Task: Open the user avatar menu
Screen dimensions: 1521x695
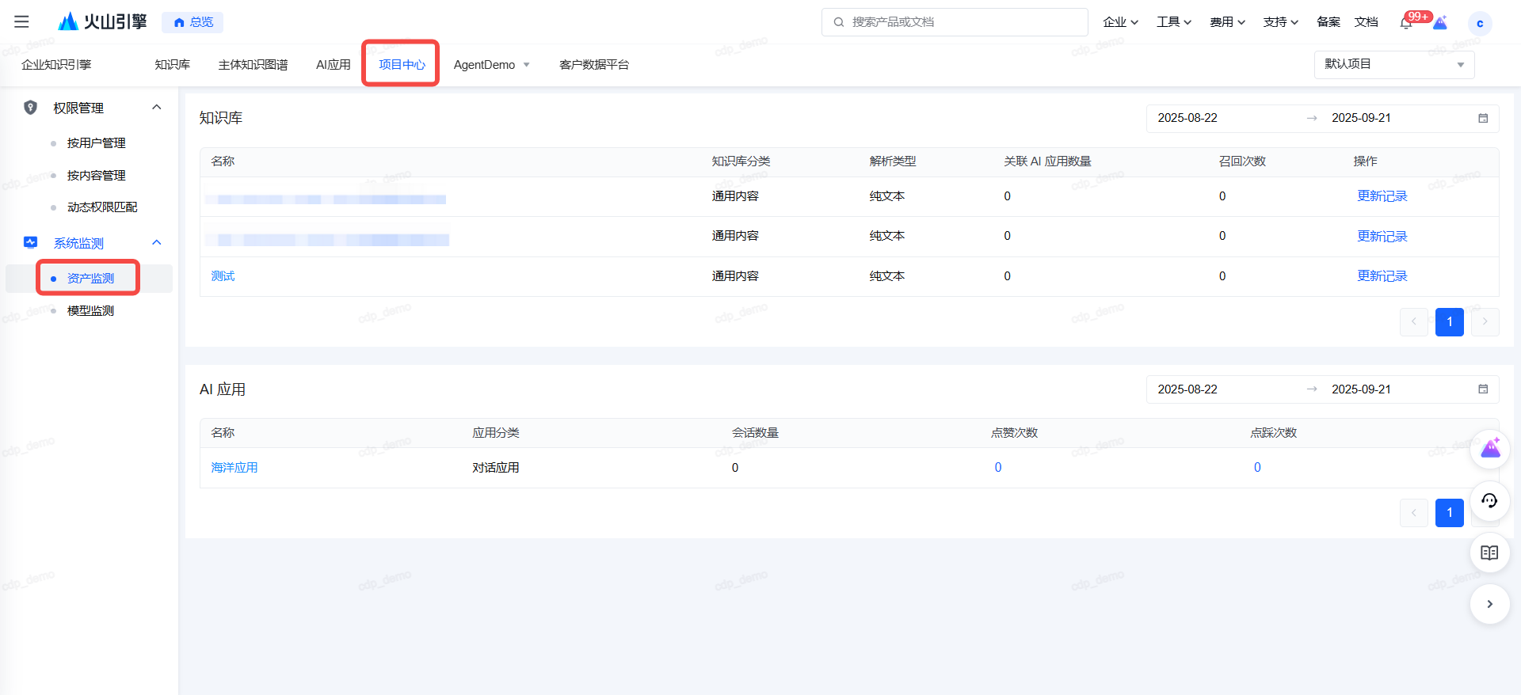Action: coord(1480,23)
